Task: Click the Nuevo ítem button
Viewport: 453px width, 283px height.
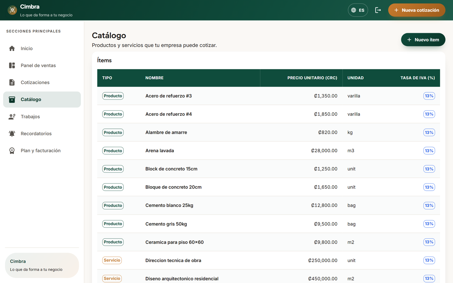Action: [423, 40]
